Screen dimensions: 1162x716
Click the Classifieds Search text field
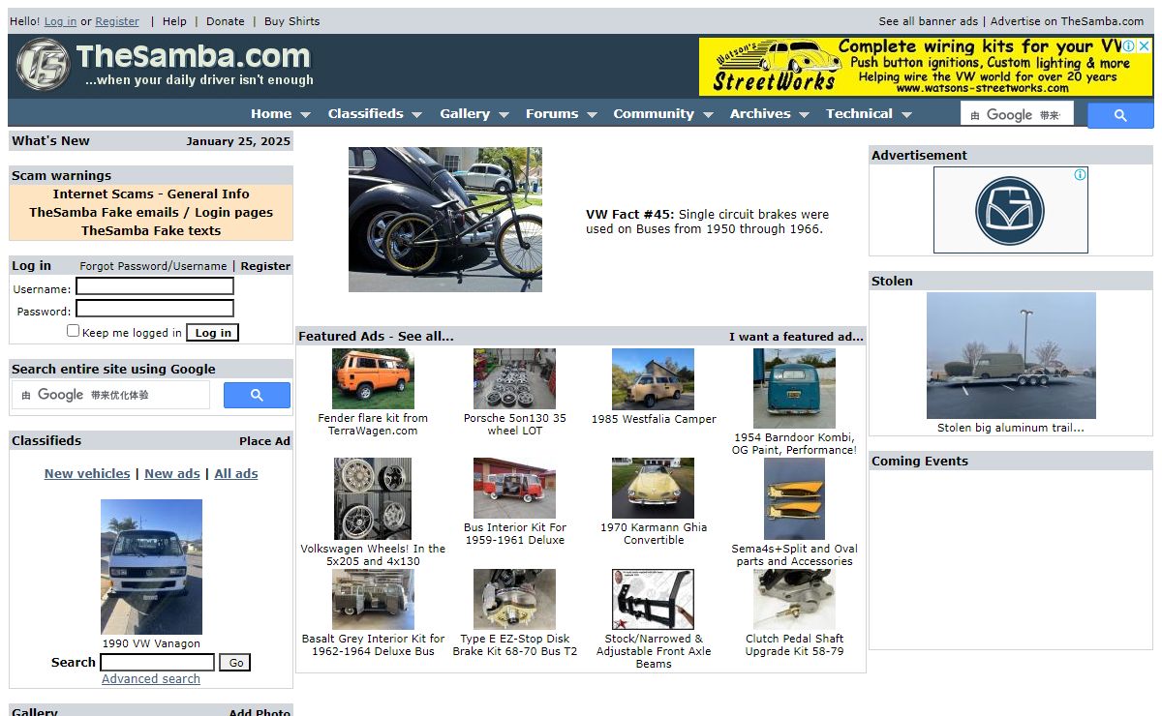pyautogui.click(x=157, y=663)
